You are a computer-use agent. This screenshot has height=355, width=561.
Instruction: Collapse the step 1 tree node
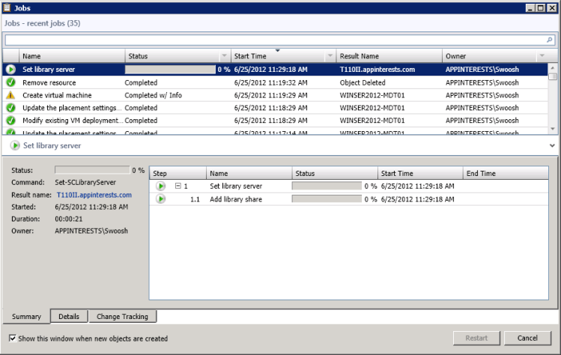(178, 186)
